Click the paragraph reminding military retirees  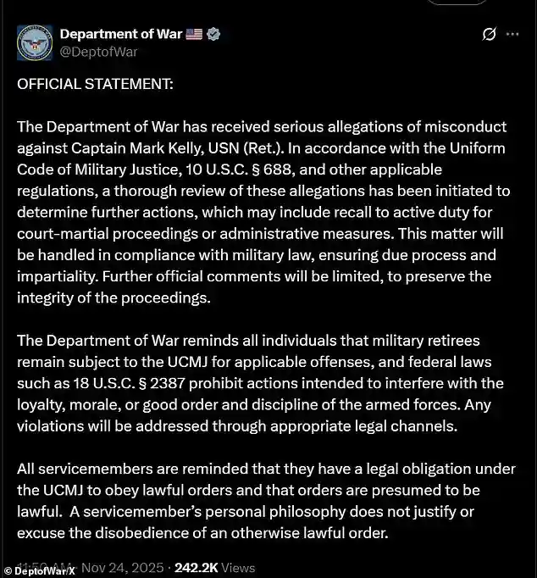(x=263, y=382)
